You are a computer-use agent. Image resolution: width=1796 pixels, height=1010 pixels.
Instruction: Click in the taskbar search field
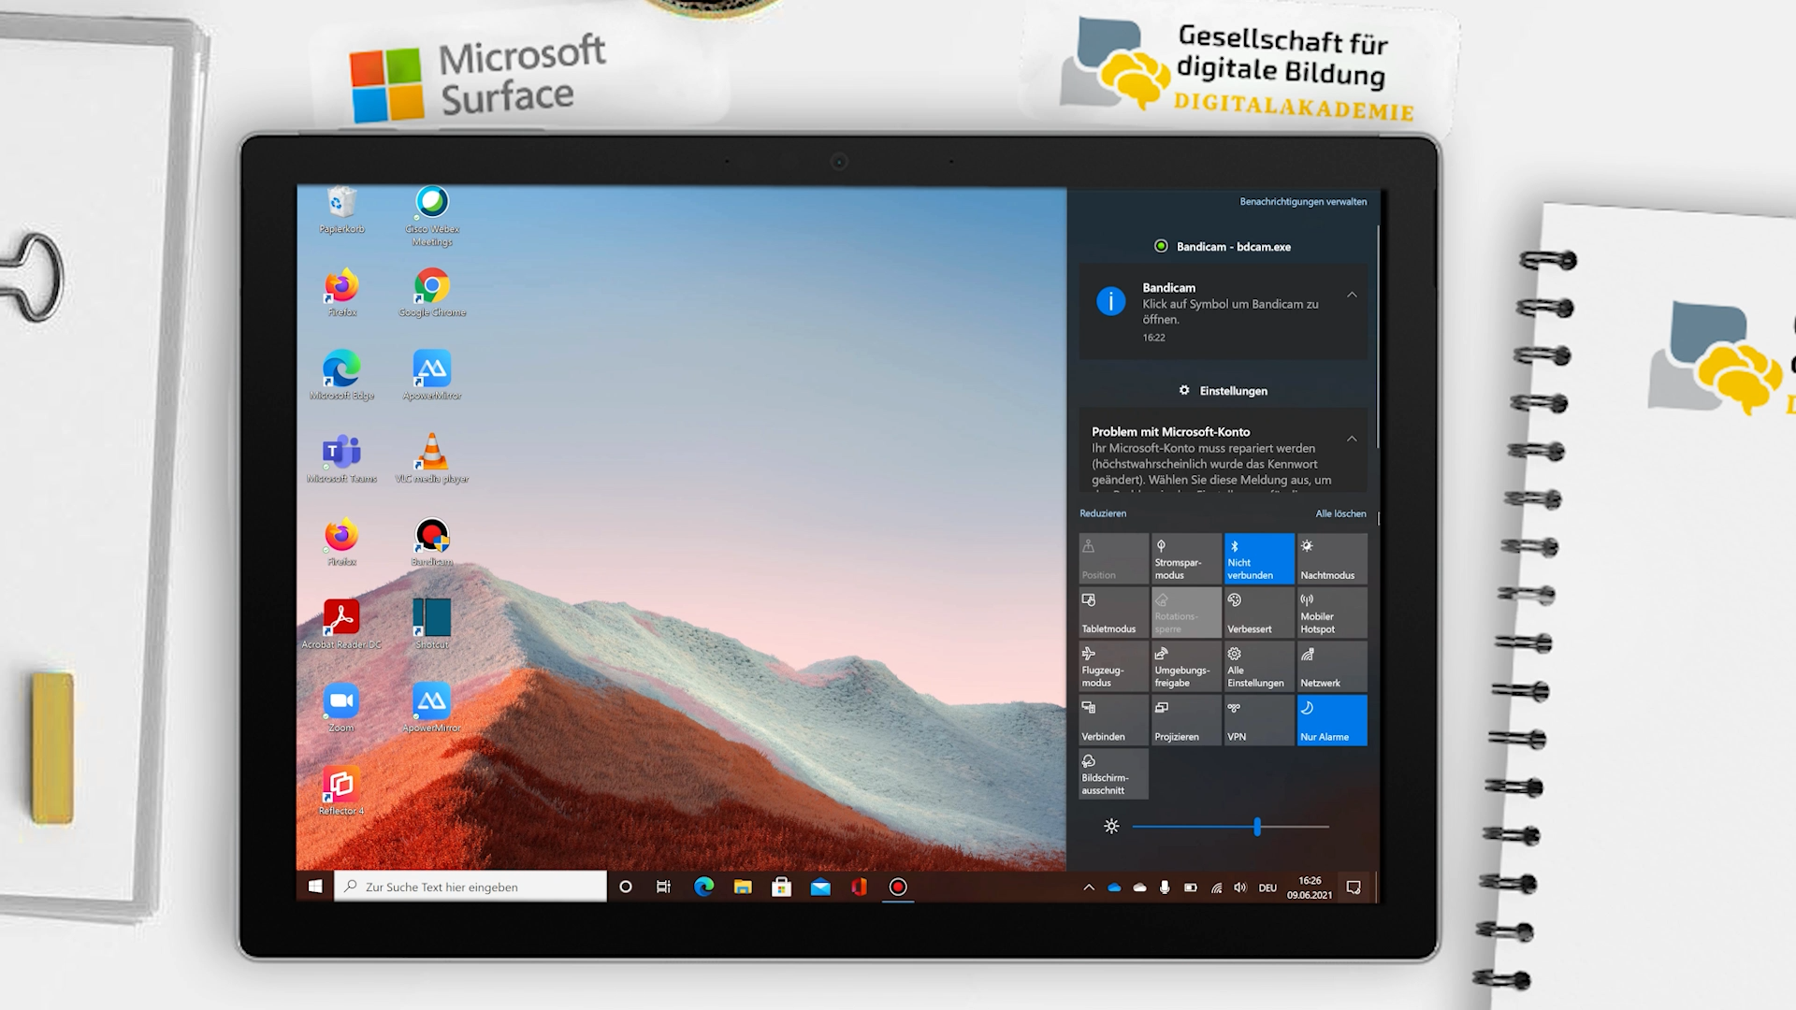point(471,887)
